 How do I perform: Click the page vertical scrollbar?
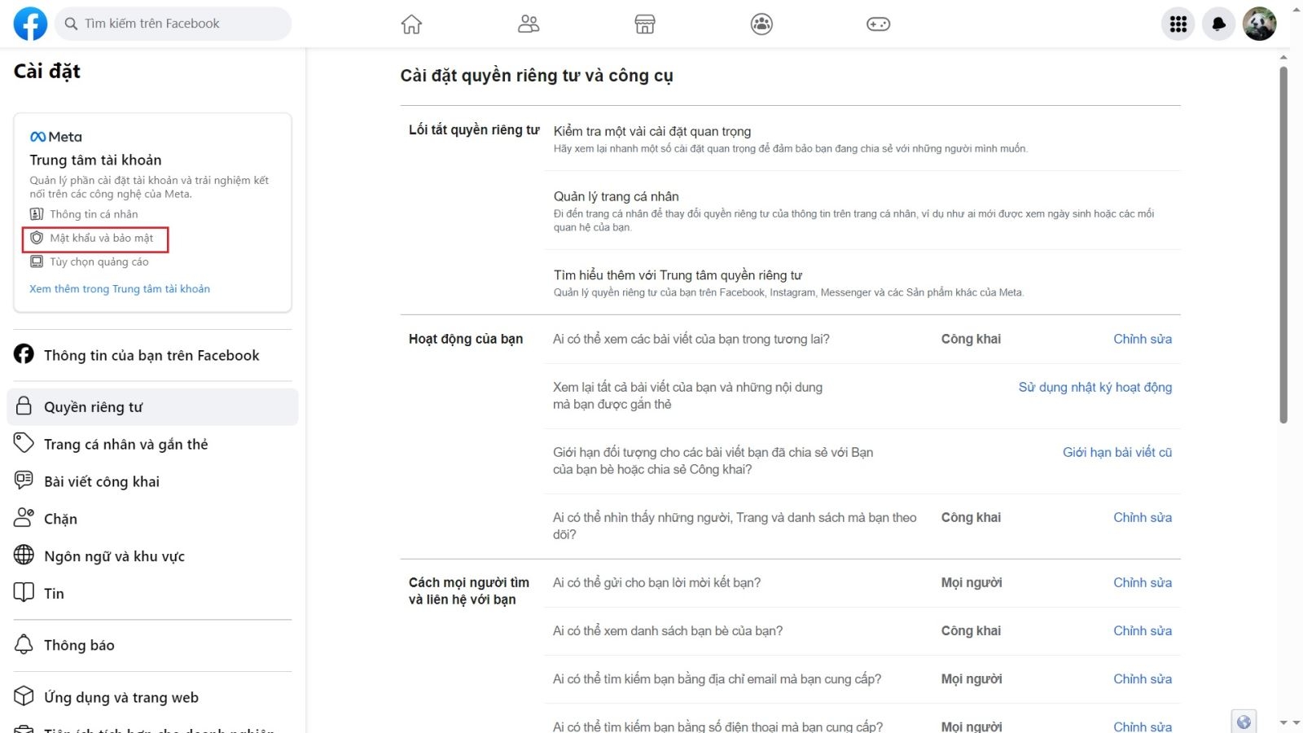tap(1283, 244)
